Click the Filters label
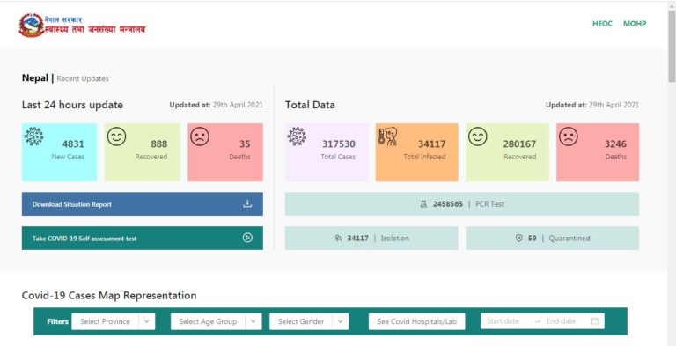Viewport: 676px width, 346px height. point(58,321)
